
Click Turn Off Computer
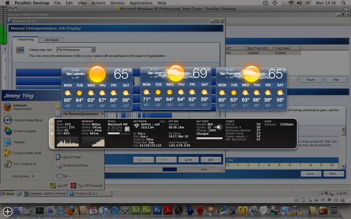coord(87,185)
